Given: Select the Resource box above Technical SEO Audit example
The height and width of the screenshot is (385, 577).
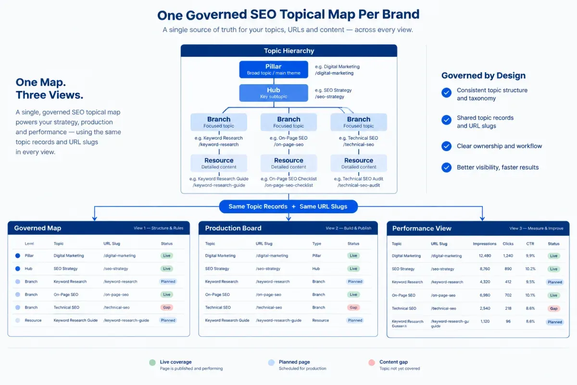Looking at the screenshot, I should point(359,163).
